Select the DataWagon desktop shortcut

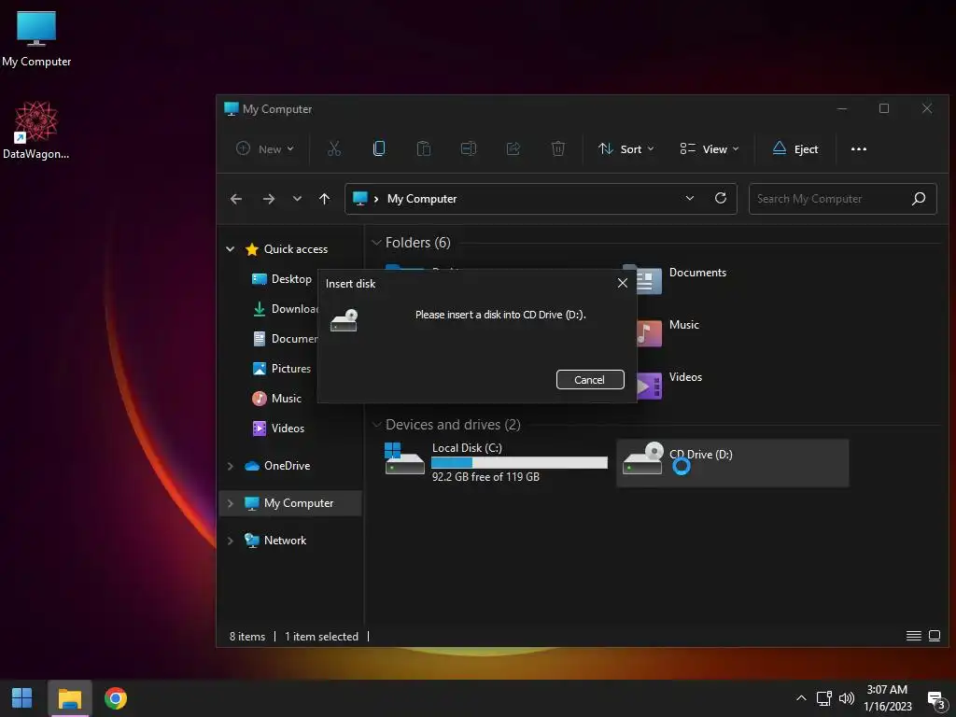tap(36, 131)
